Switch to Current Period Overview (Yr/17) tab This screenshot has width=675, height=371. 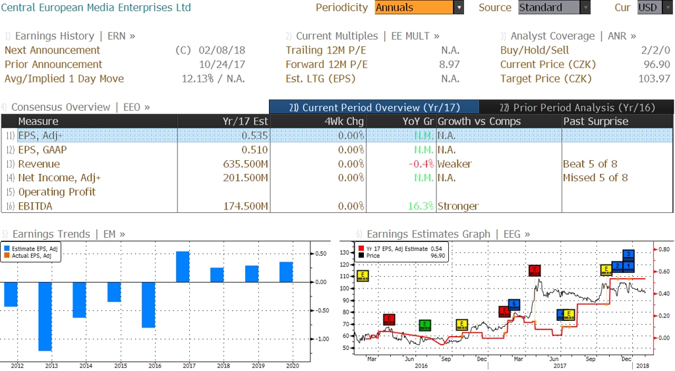pos(374,107)
